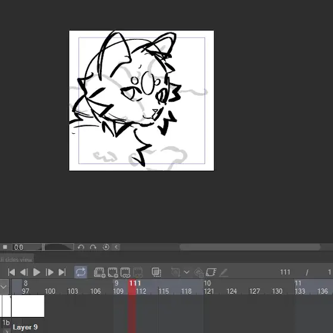
Task: Step back to the previous frame
Action: [x=24, y=272]
